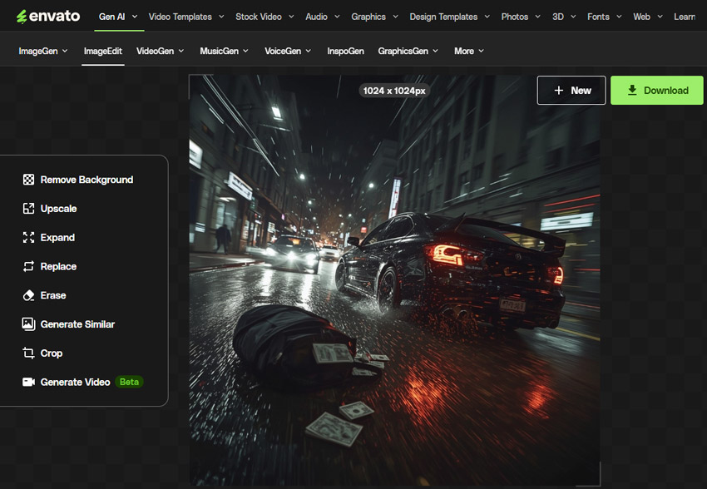This screenshot has width=707, height=489.
Task: Select the Crop tool icon
Action: (x=28, y=353)
